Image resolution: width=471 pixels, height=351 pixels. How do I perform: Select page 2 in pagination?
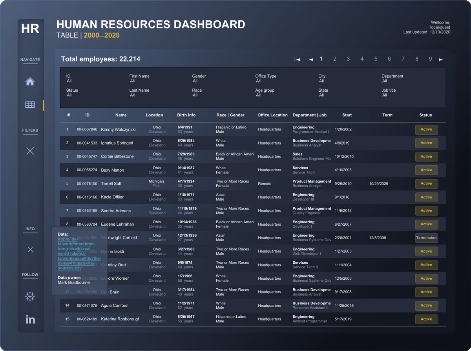[x=335, y=59]
